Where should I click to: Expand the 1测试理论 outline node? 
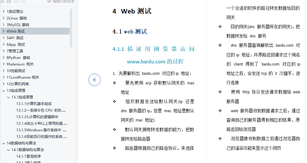point(4,12)
